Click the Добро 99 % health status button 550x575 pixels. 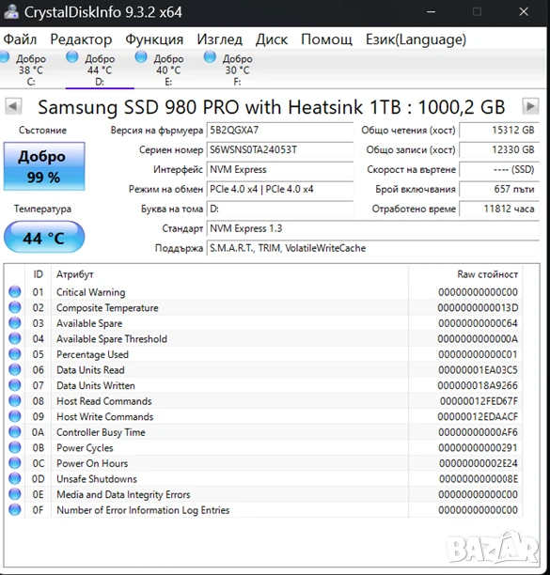tap(44, 166)
